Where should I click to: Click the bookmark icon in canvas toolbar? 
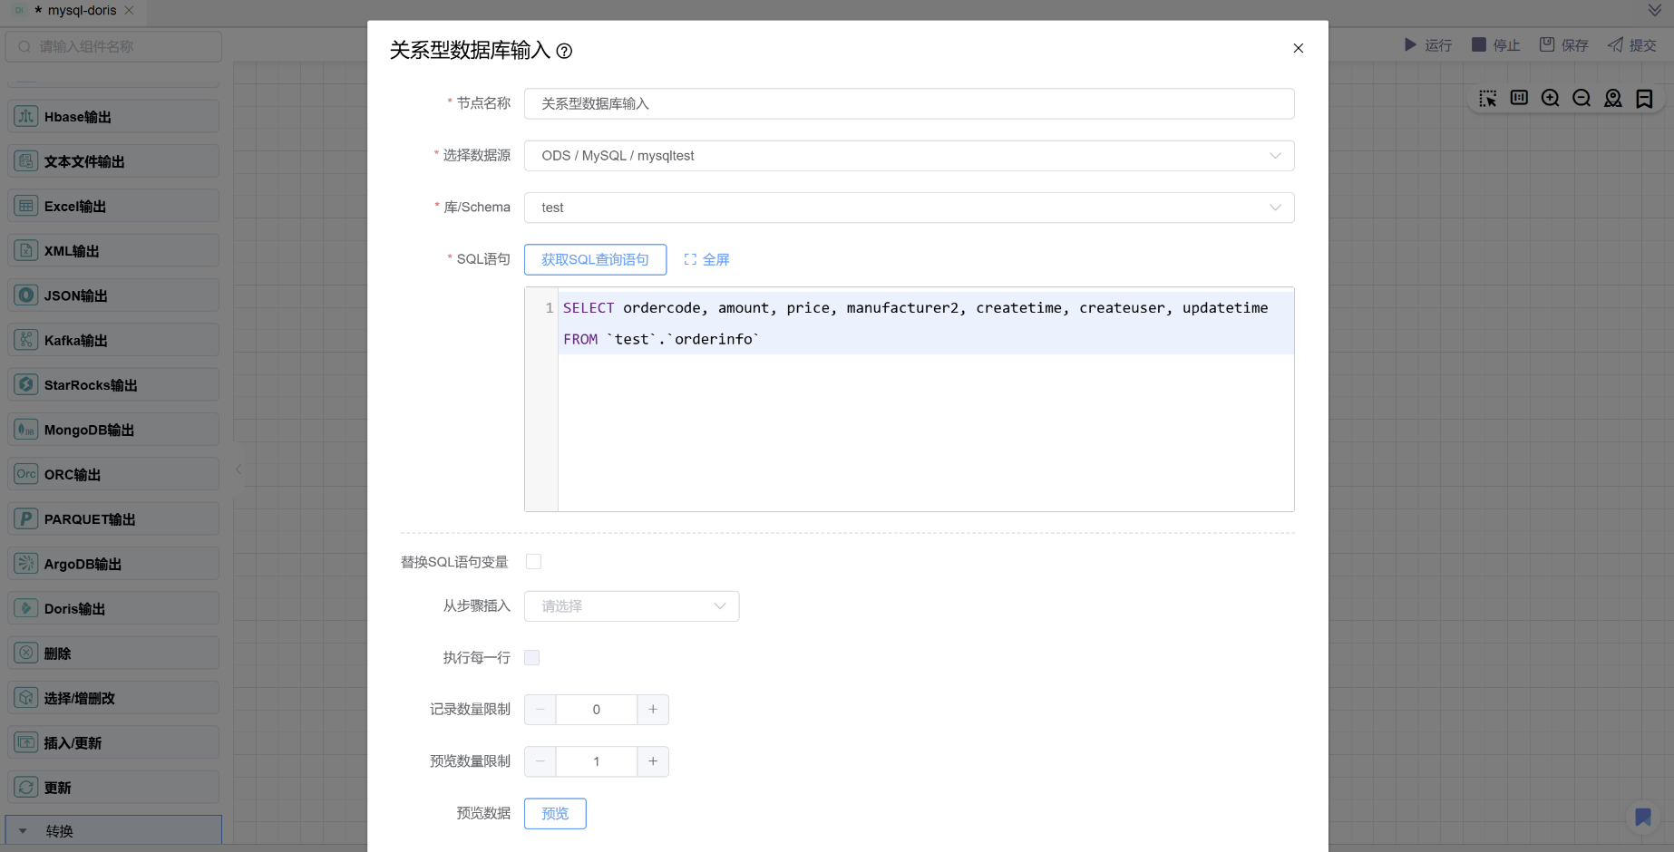1644,98
